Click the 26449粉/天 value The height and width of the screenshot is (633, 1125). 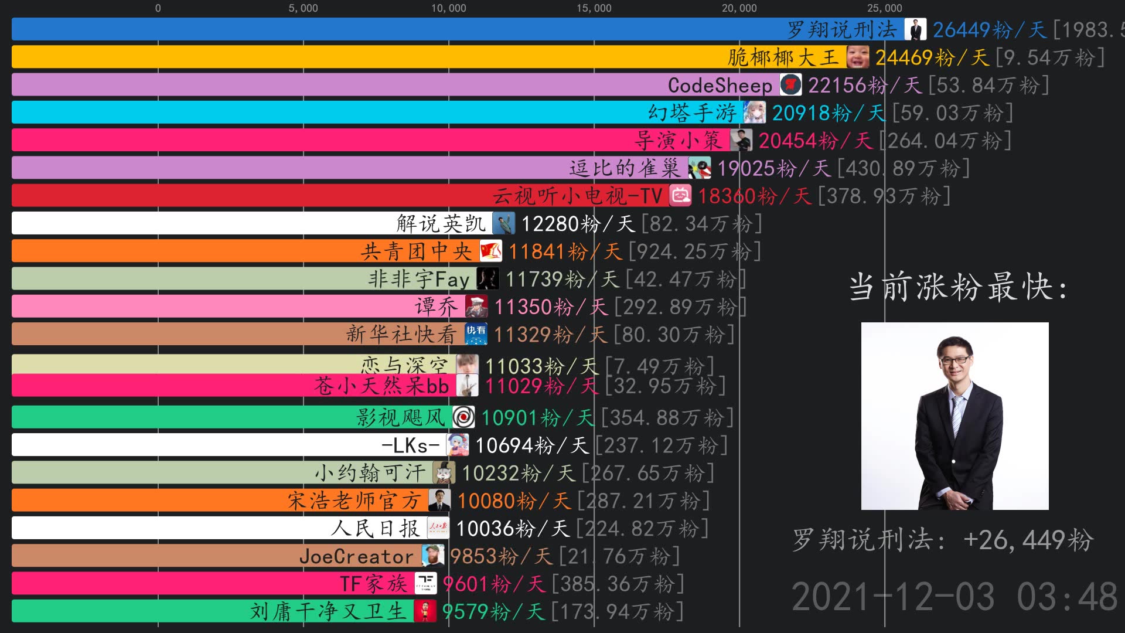[x=990, y=30]
